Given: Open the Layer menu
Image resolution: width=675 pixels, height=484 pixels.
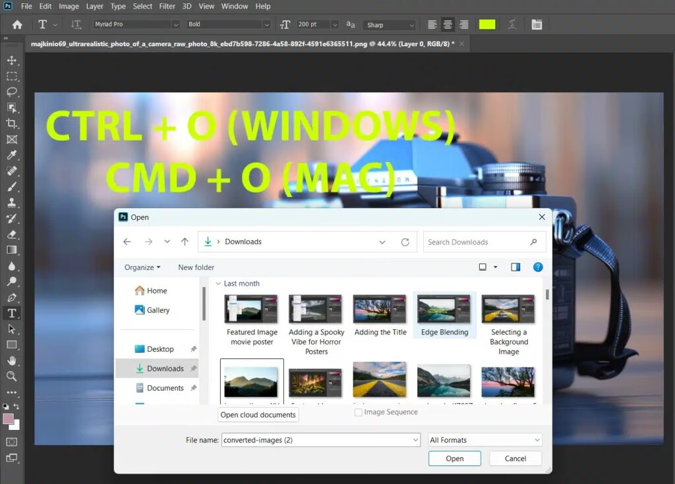Looking at the screenshot, I should pos(94,6).
